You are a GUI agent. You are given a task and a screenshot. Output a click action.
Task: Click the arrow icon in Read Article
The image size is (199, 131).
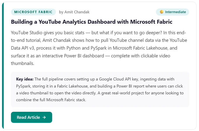tap(44, 117)
